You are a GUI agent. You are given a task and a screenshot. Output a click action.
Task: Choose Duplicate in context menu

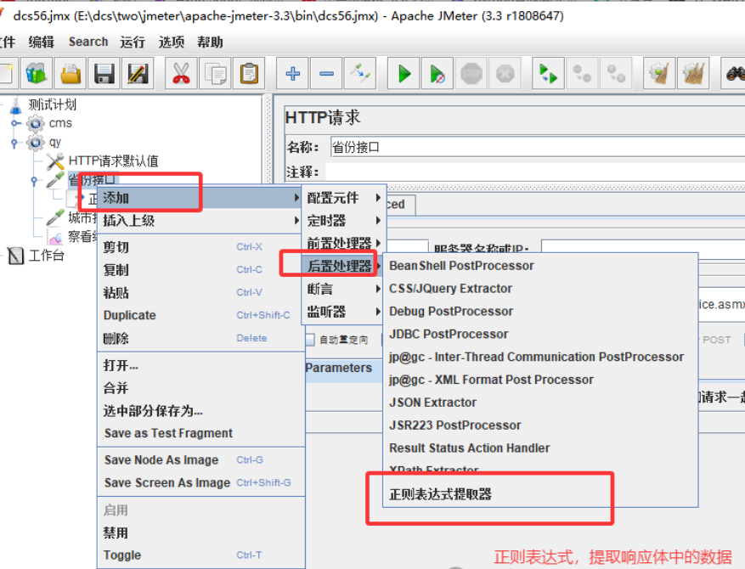[x=200, y=315]
